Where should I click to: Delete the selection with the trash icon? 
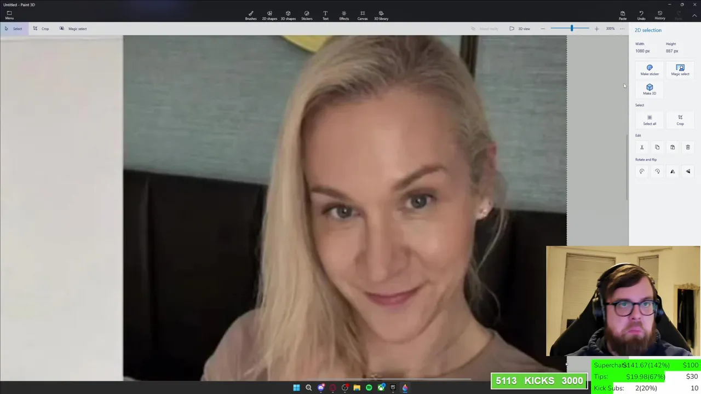pyautogui.click(x=688, y=147)
